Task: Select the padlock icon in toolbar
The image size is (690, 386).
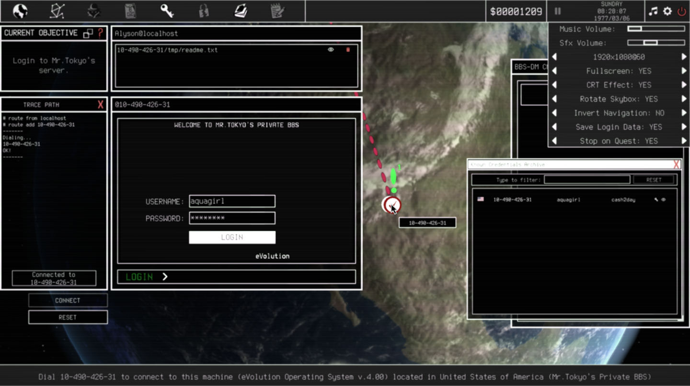Action: [x=204, y=11]
